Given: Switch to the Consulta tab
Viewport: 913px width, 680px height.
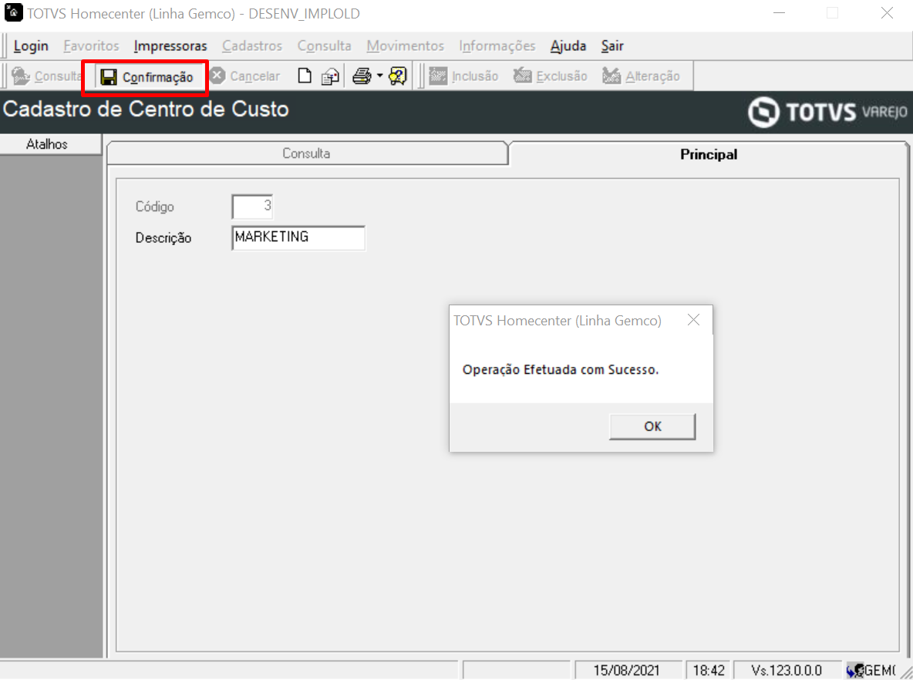Looking at the screenshot, I should click(x=307, y=153).
